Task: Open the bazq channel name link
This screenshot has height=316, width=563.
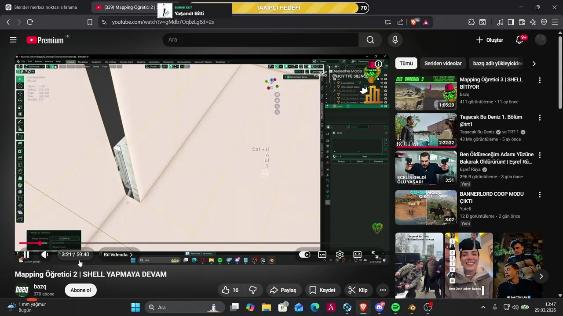Action: pos(40,287)
